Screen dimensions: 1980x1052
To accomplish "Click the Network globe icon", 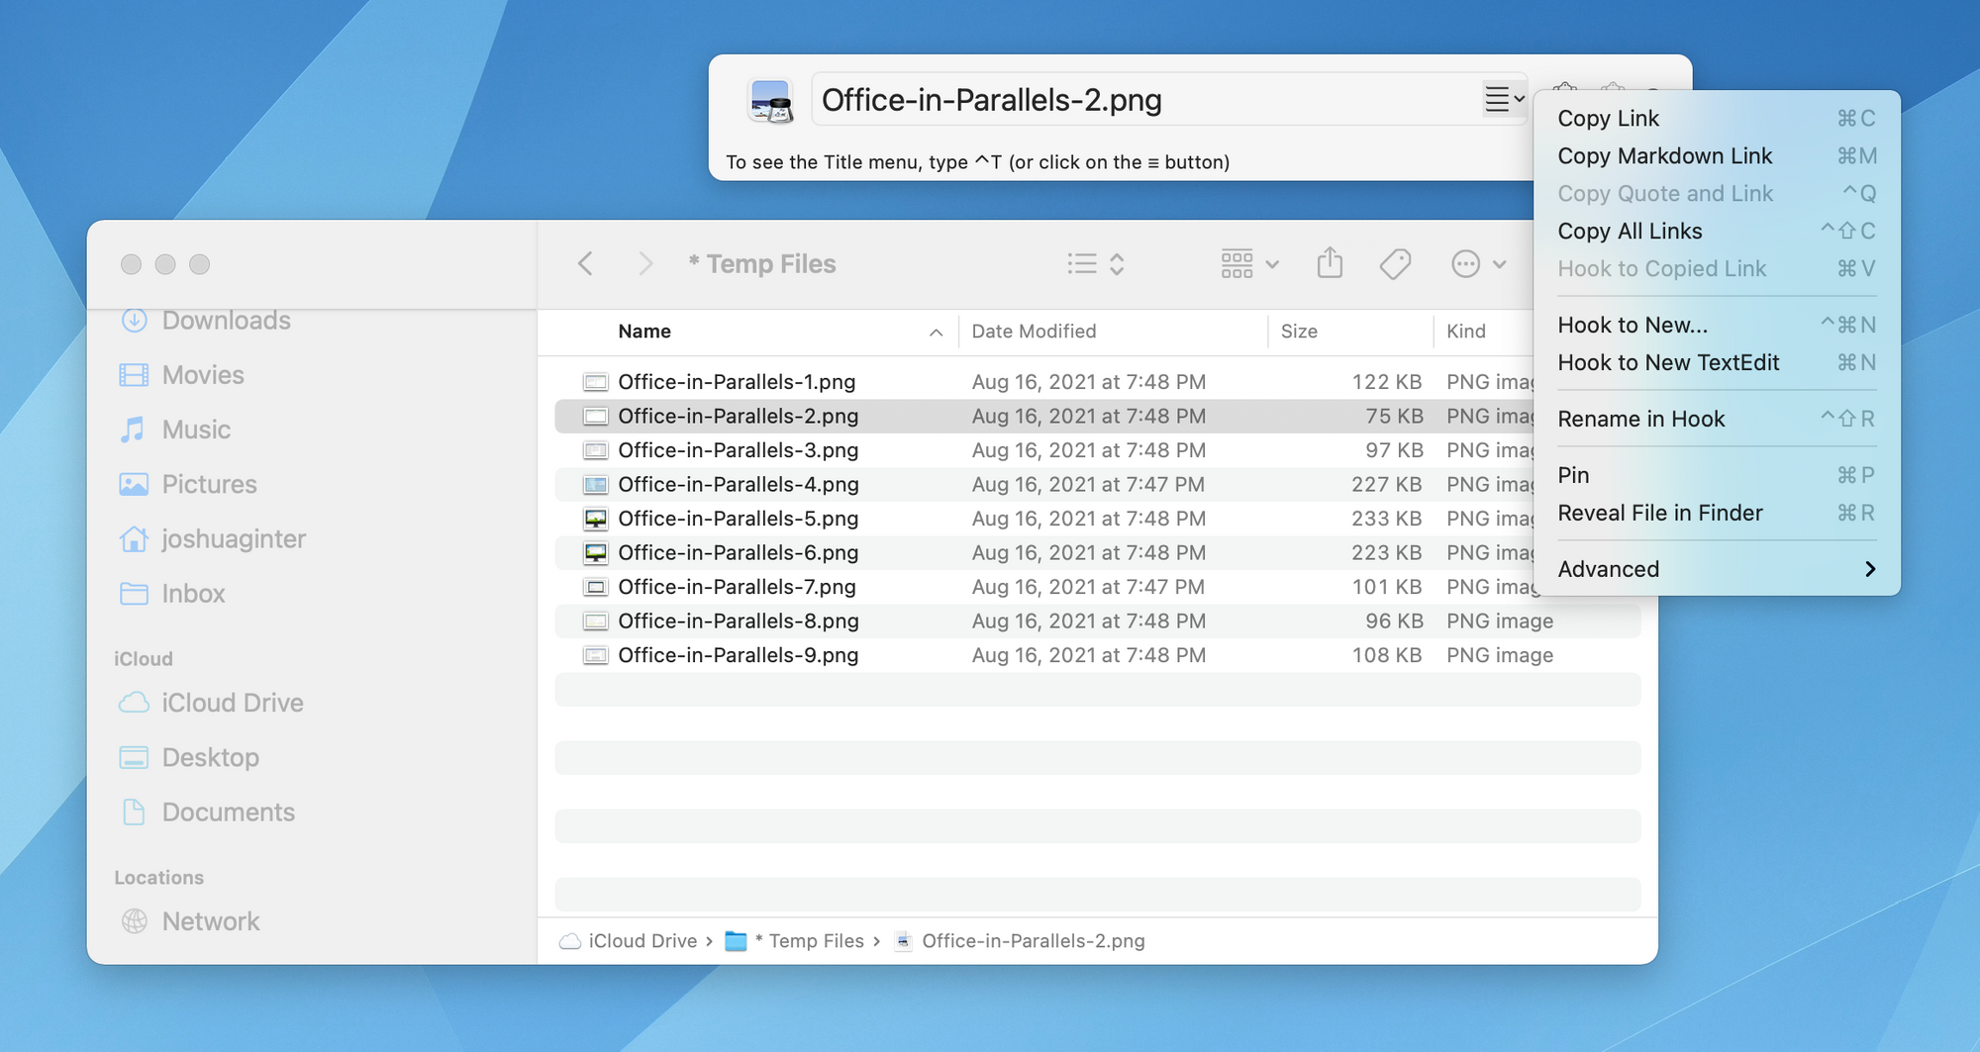I will 134,921.
